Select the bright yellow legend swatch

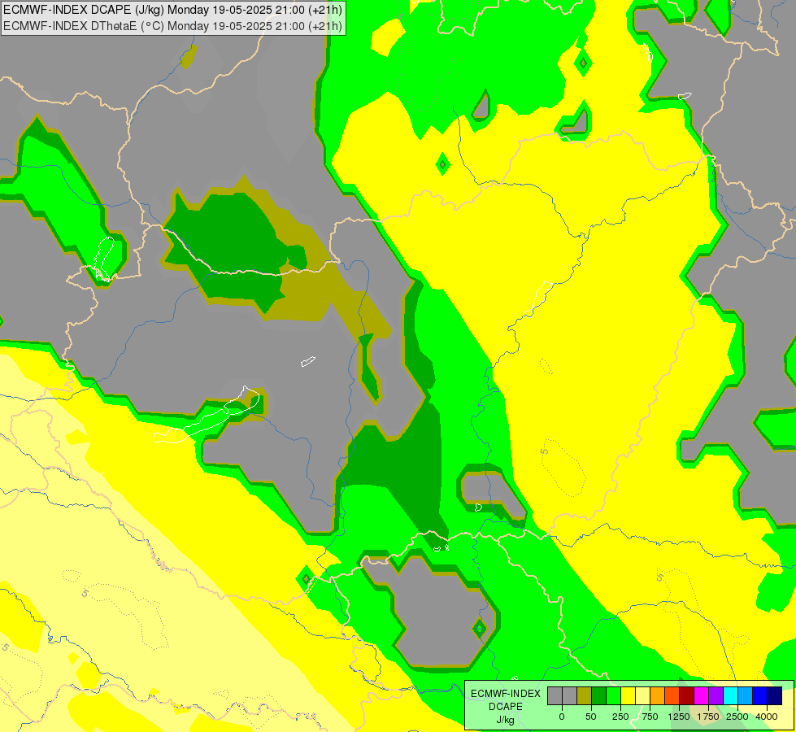pyautogui.click(x=628, y=695)
